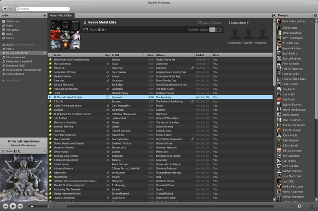Viewport: 318px width, 211px height.
Task: Expand the 3 subscribers dropdown
Action: (x=238, y=22)
